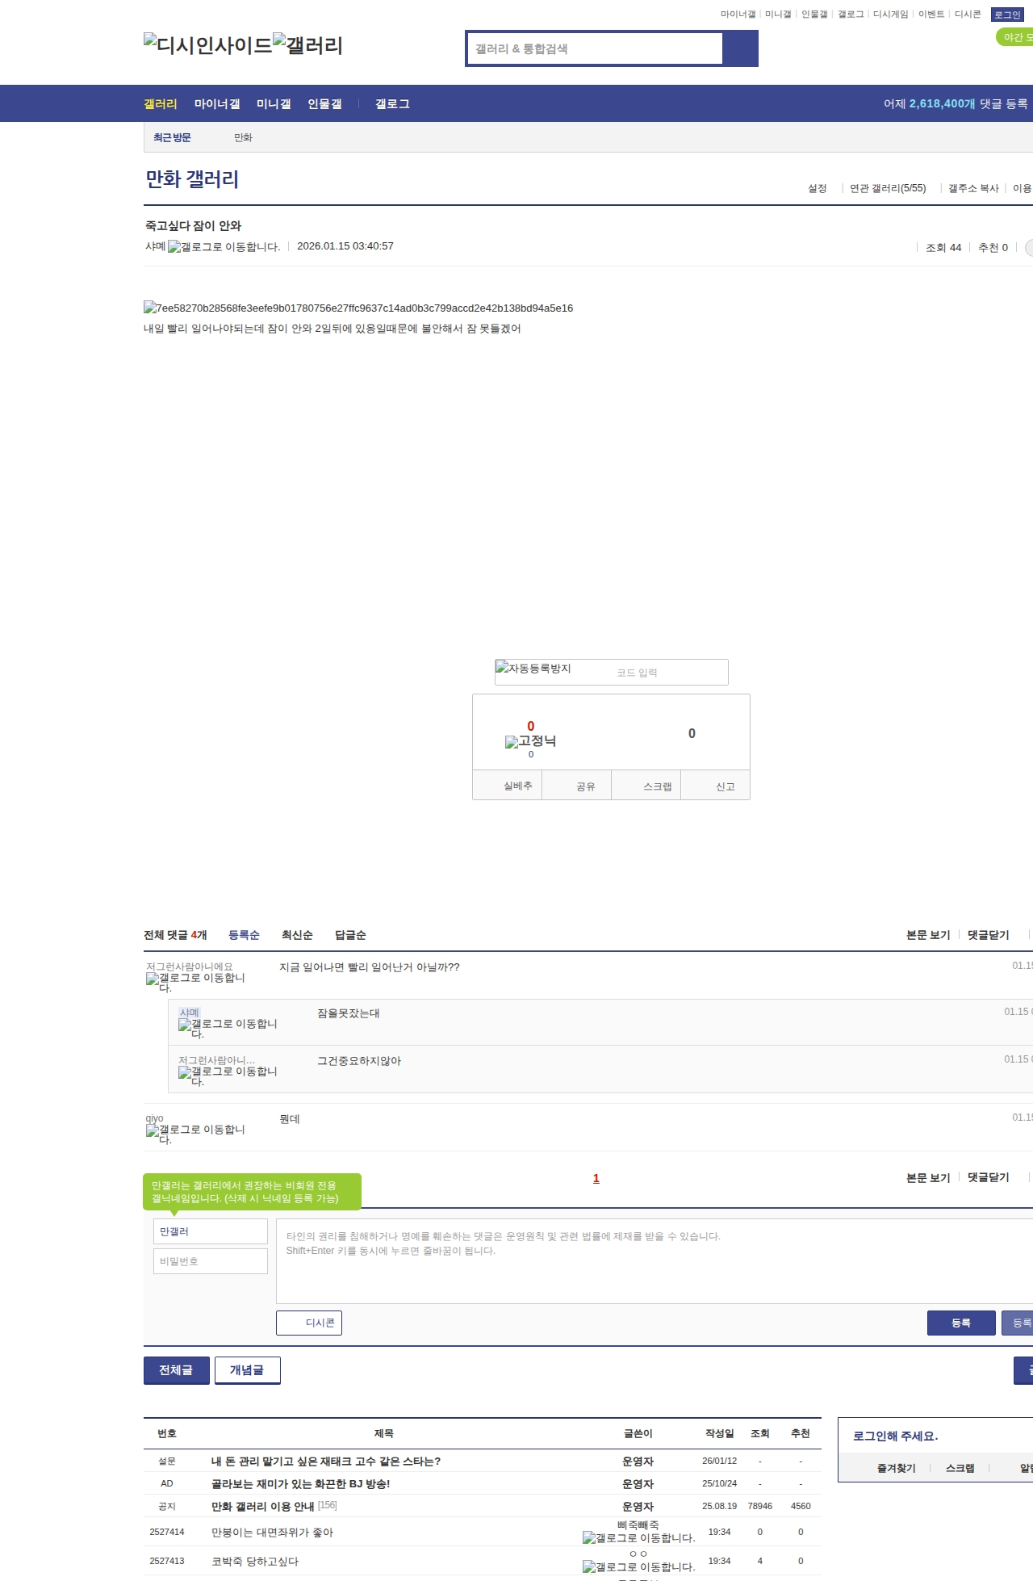
Task: Sort comments by 최신순
Action: (297, 935)
